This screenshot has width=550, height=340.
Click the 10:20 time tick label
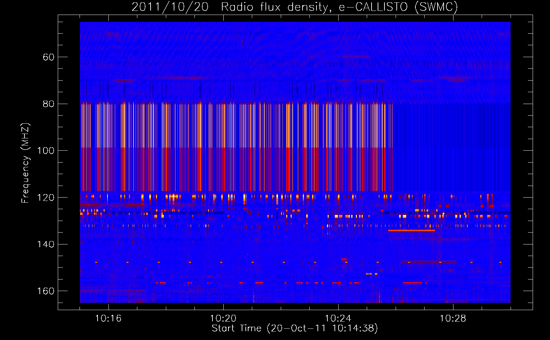pyautogui.click(x=223, y=319)
